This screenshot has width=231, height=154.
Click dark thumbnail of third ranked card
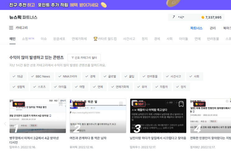click(158, 116)
